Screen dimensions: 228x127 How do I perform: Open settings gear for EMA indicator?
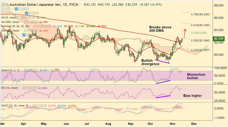pyautogui.click(x=29, y=30)
